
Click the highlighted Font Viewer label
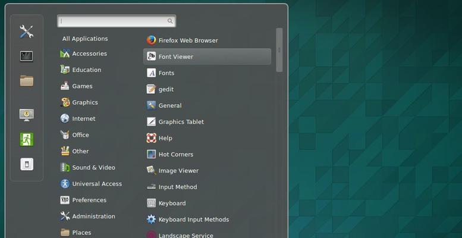click(176, 57)
